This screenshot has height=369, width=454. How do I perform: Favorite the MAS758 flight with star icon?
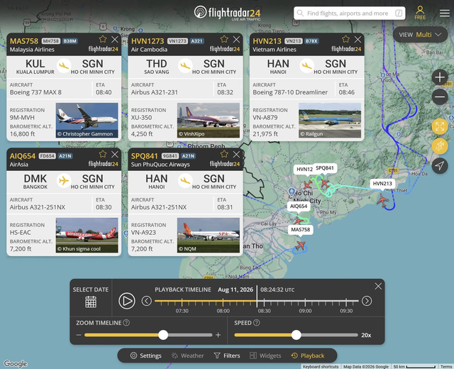pos(103,39)
